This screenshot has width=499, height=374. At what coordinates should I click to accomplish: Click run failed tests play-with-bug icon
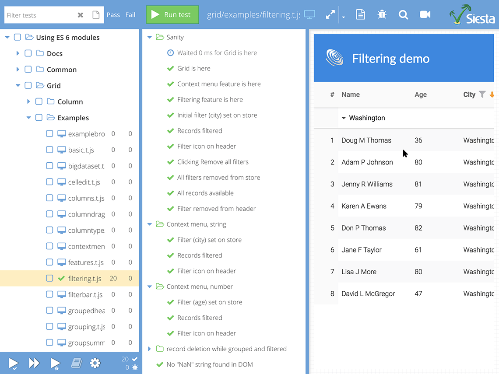tap(56, 364)
